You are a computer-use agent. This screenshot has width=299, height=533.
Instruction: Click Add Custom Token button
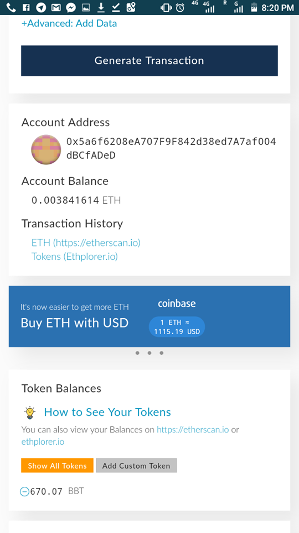click(x=136, y=465)
